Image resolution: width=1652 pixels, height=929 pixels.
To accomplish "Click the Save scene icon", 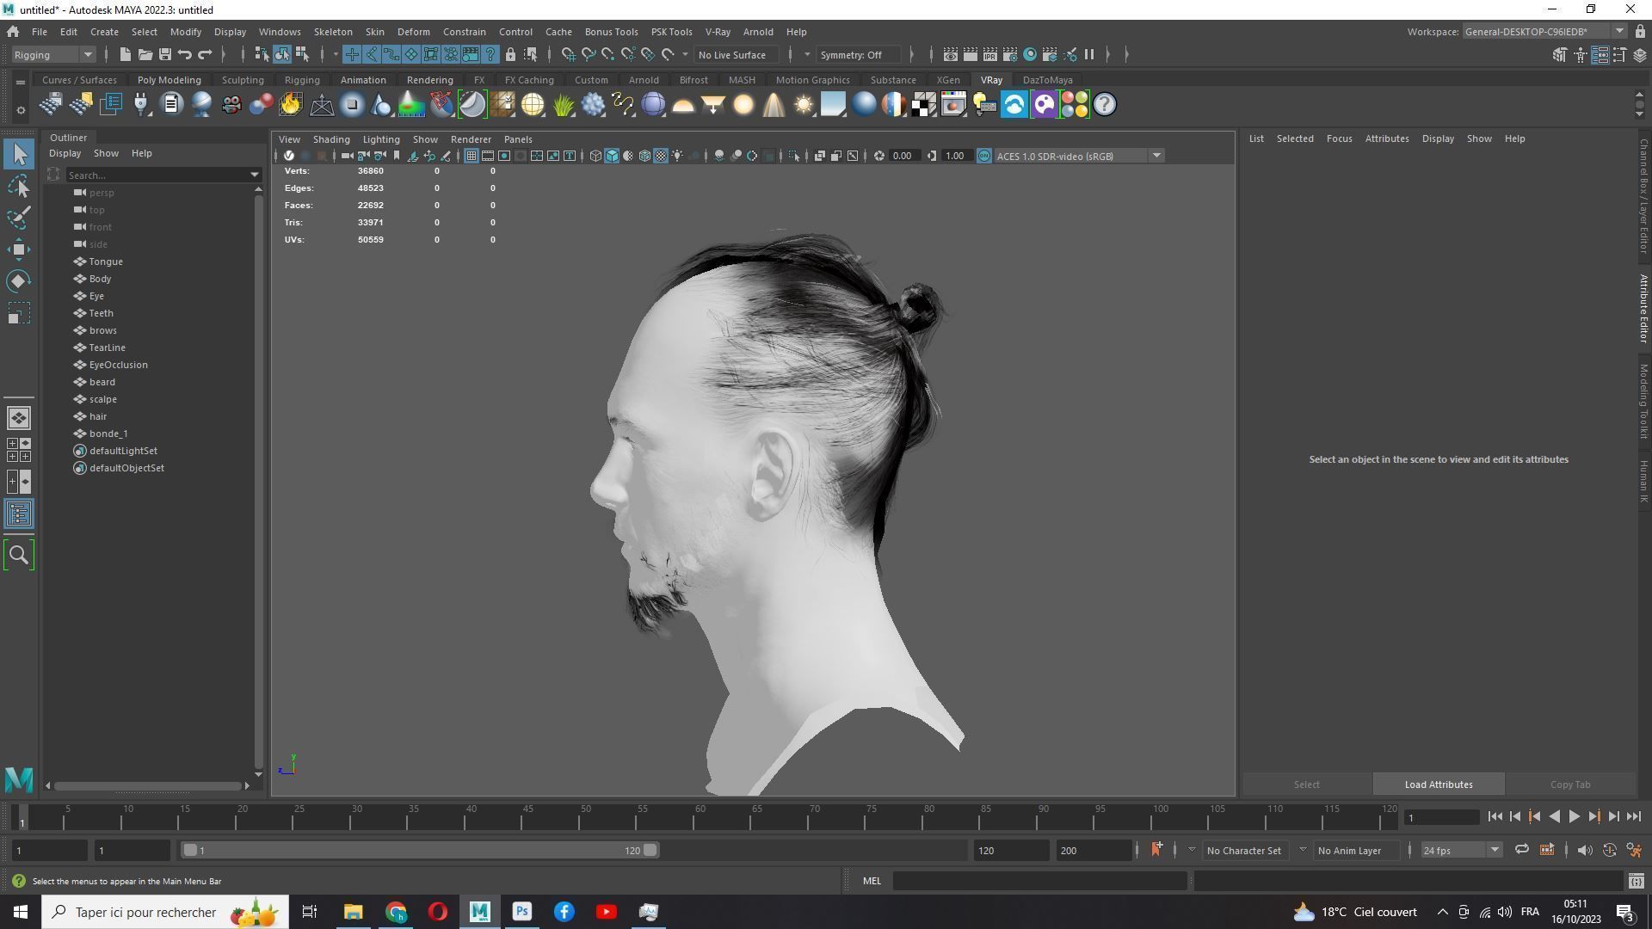I will (x=164, y=54).
